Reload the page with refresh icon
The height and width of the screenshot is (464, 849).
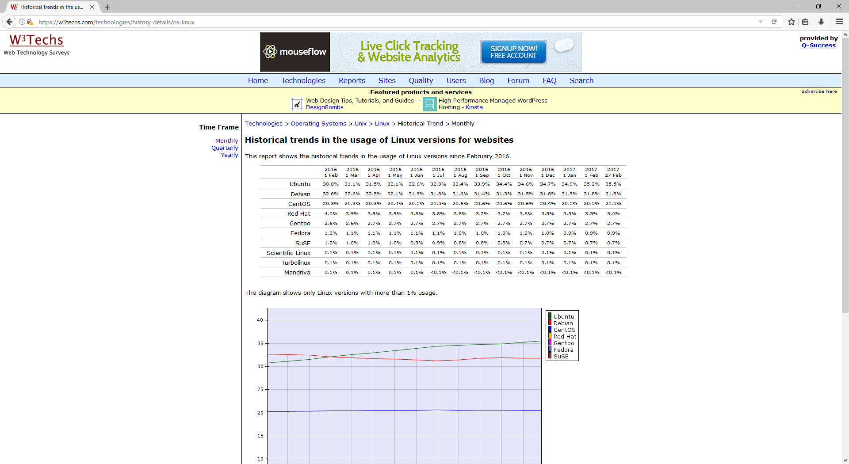point(774,22)
